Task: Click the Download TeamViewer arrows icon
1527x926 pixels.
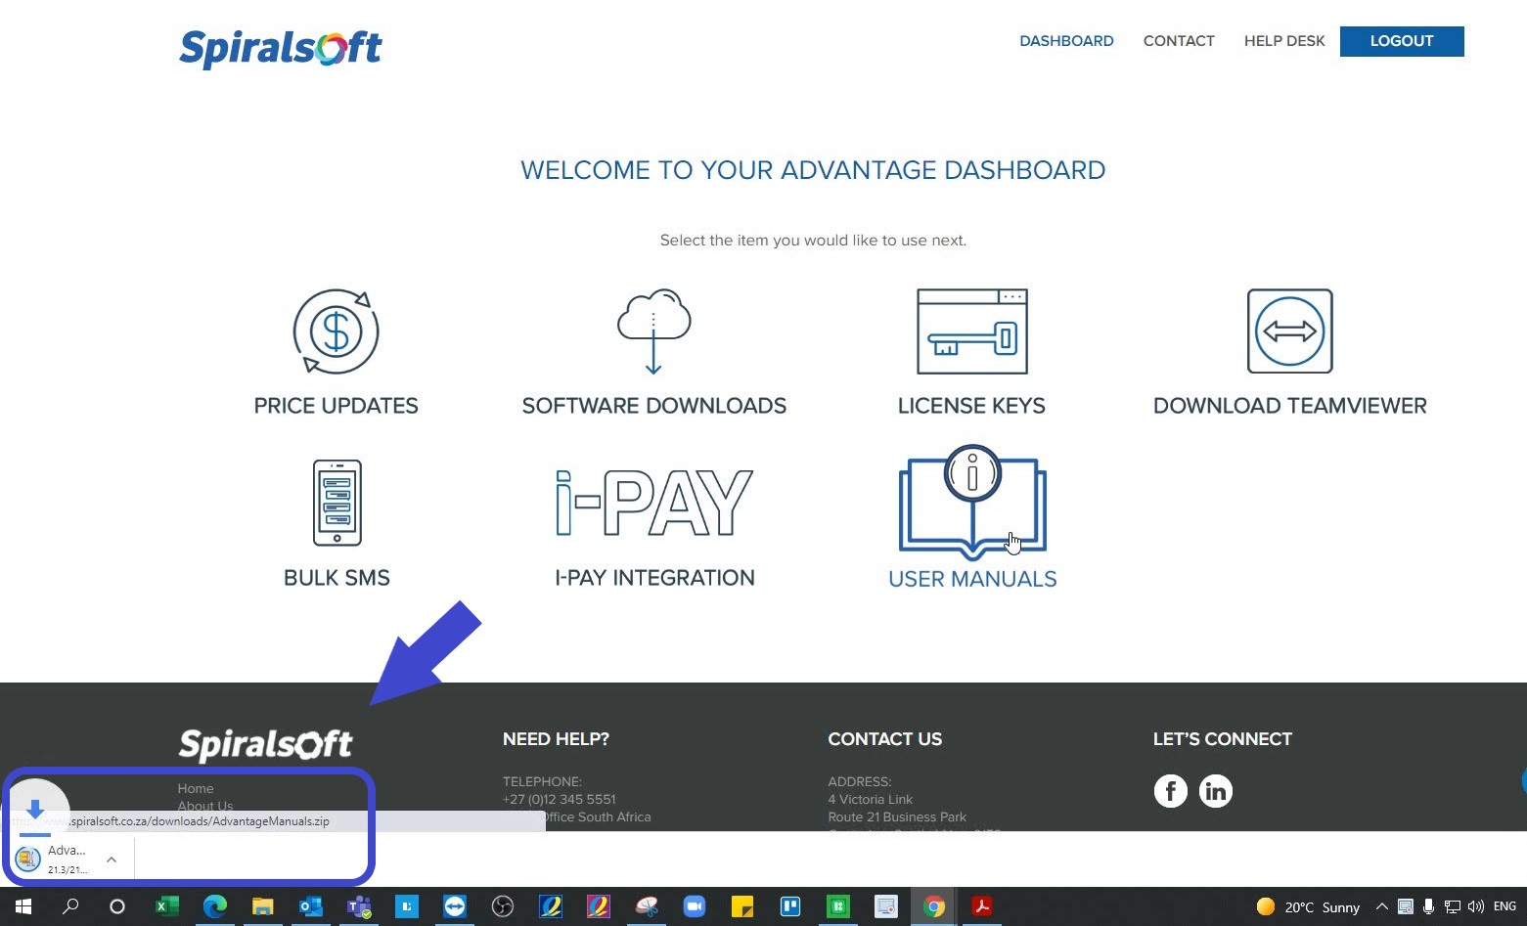Action: point(1289,331)
